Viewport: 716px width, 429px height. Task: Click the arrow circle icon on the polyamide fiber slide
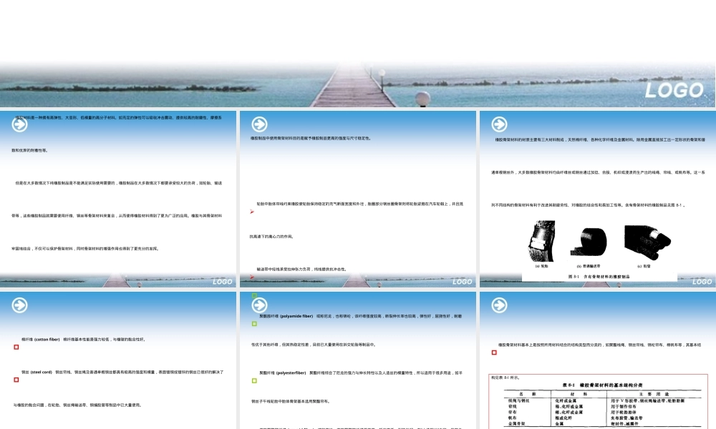(259, 305)
